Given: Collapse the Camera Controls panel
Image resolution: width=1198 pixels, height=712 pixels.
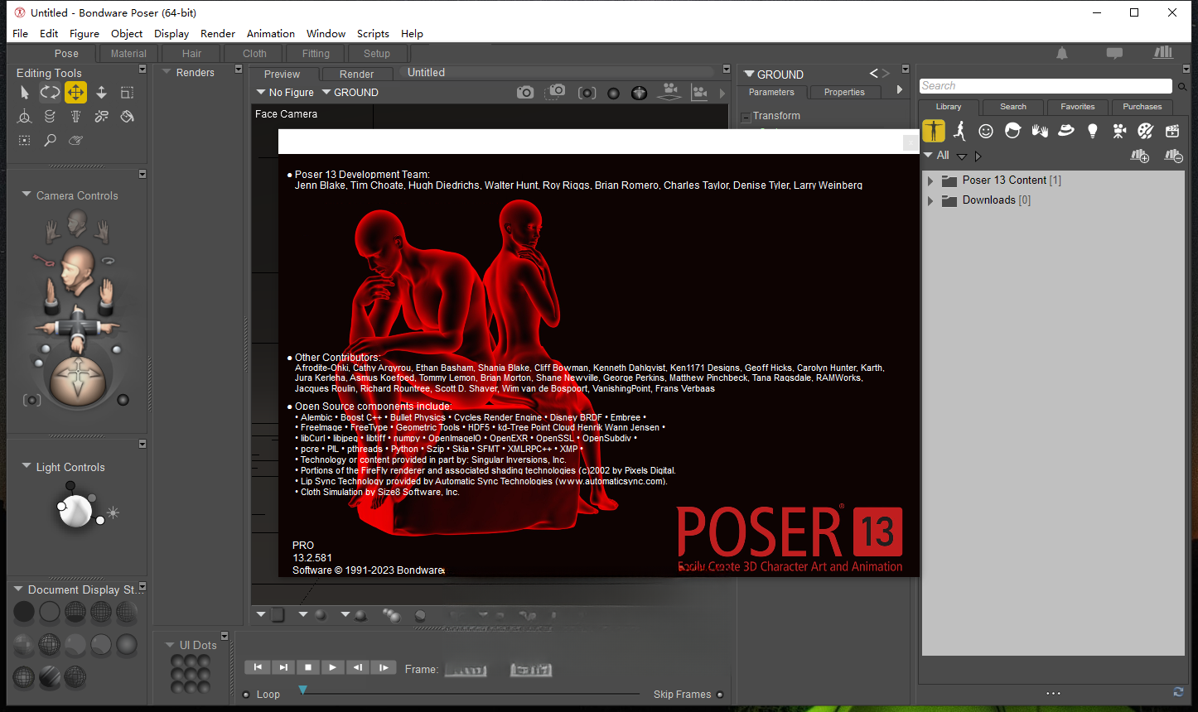Looking at the screenshot, I should click(x=27, y=195).
